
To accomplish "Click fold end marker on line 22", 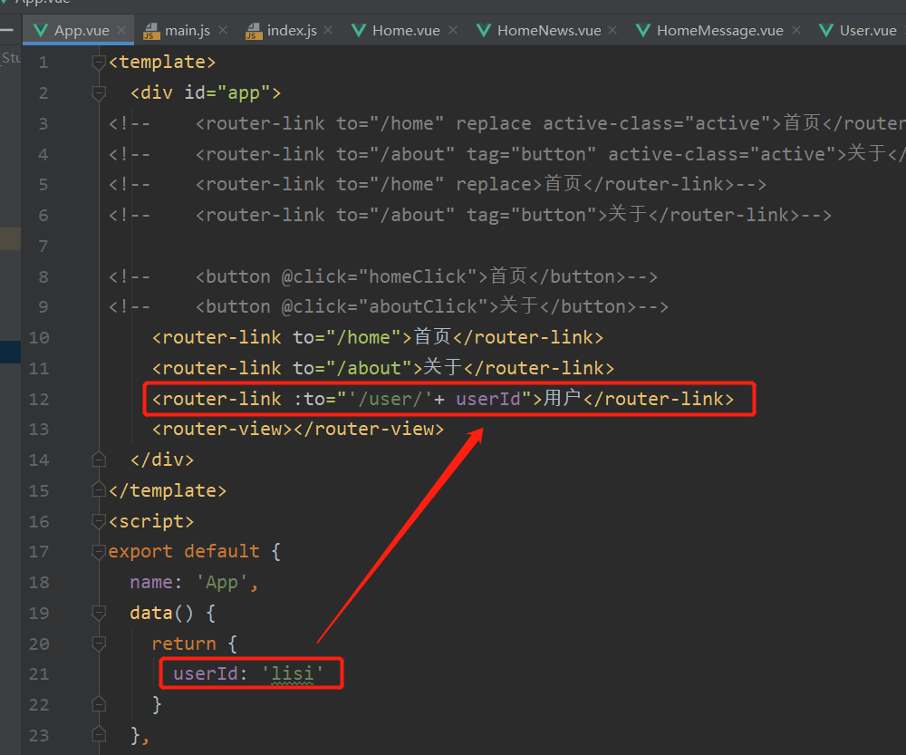I will (x=99, y=705).
